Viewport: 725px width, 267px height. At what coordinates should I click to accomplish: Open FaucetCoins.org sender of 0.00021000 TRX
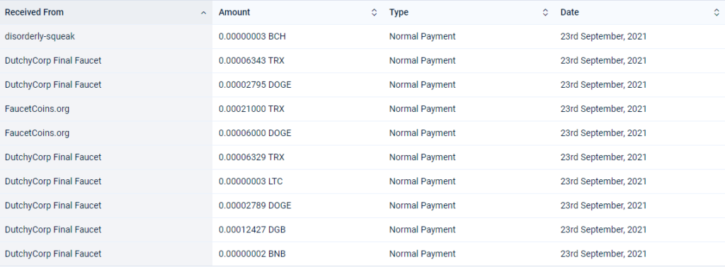[x=37, y=109]
